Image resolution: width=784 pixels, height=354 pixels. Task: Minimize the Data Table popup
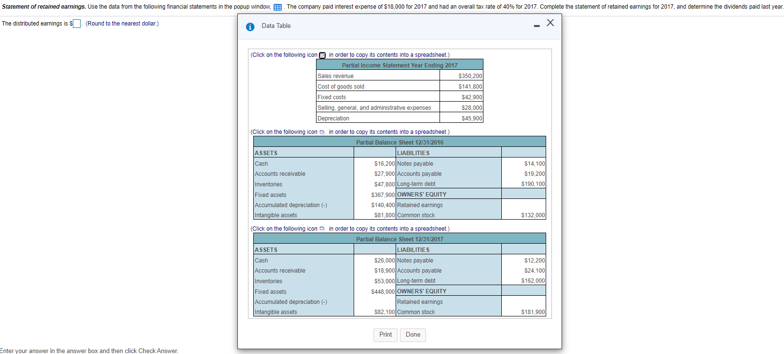536,26
